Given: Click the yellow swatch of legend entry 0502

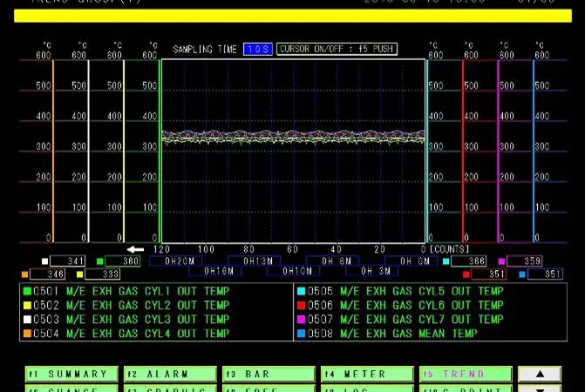Looking at the screenshot, I should [27, 305].
